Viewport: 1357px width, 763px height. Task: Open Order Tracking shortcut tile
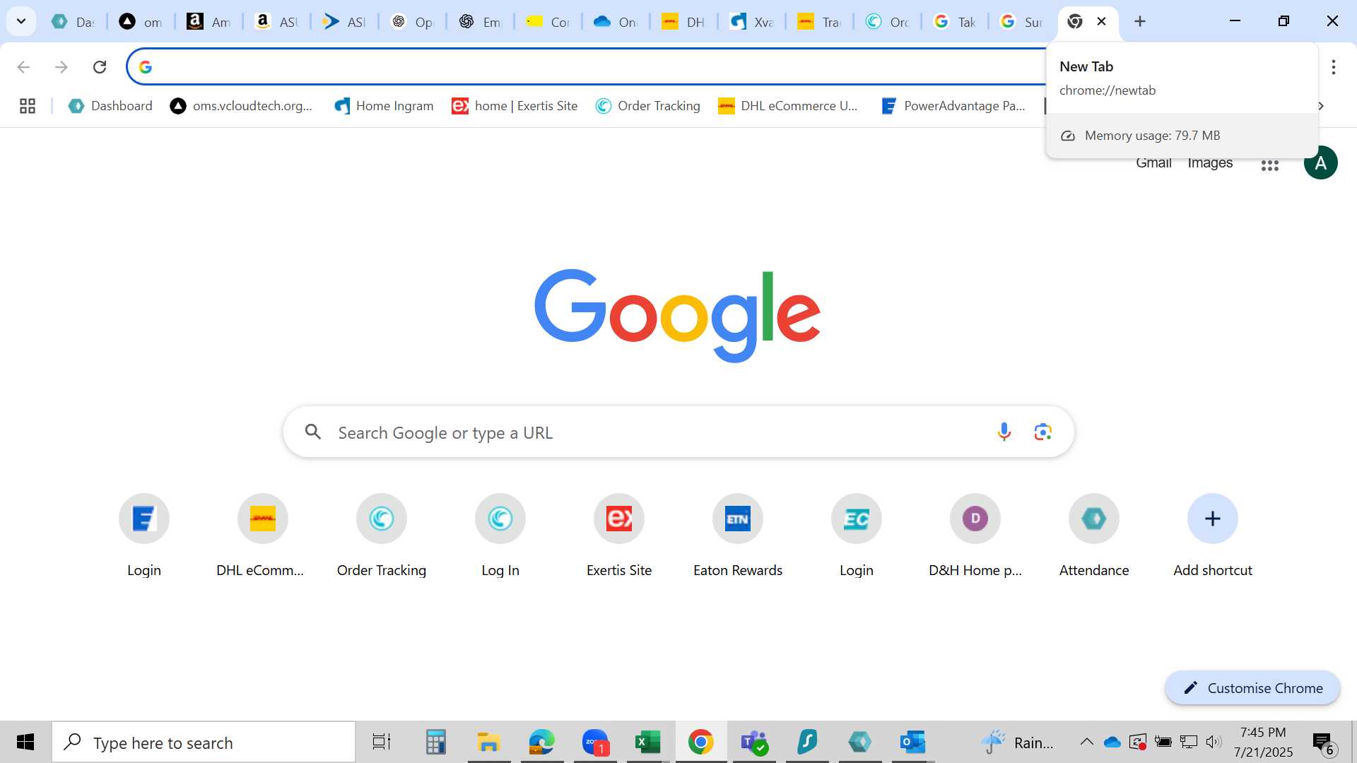click(x=382, y=536)
